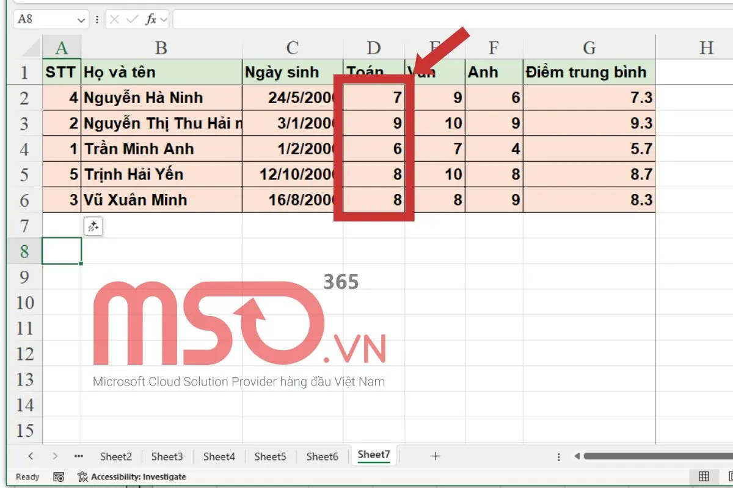The height and width of the screenshot is (488, 733).
Task: Open the Sheet2 tab
Action: pos(116,456)
